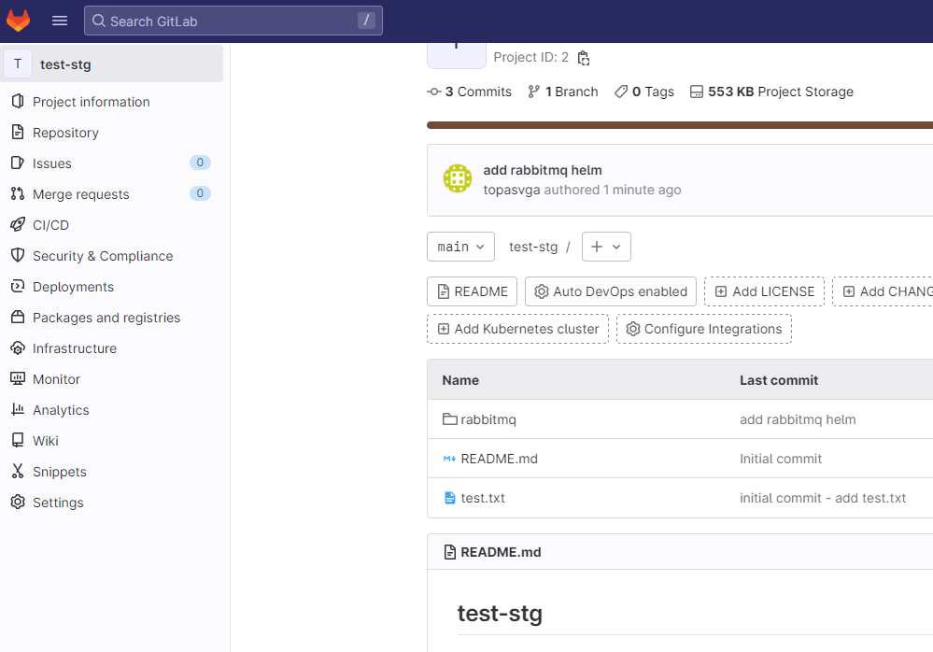Open CI/CD rocket icon in sidebar
The image size is (933, 652).
click(x=18, y=225)
